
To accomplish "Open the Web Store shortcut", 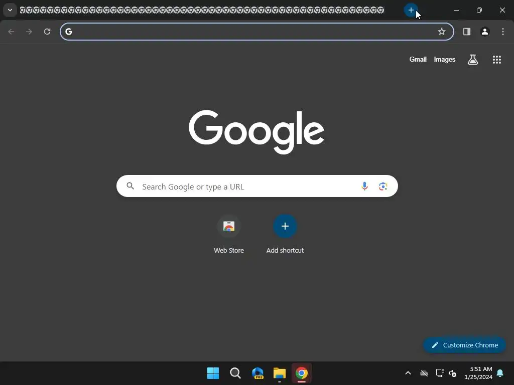I will (229, 235).
